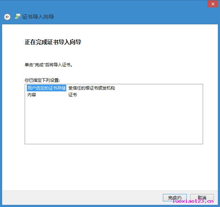The image size is (220, 207).
Task: Click the 受信任的根证书颁发机构 value
Action: (91, 88)
